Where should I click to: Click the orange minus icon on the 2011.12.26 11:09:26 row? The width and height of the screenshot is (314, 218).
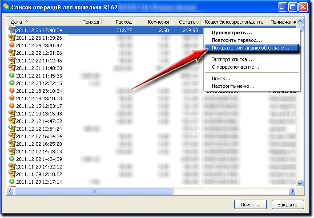(12, 38)
